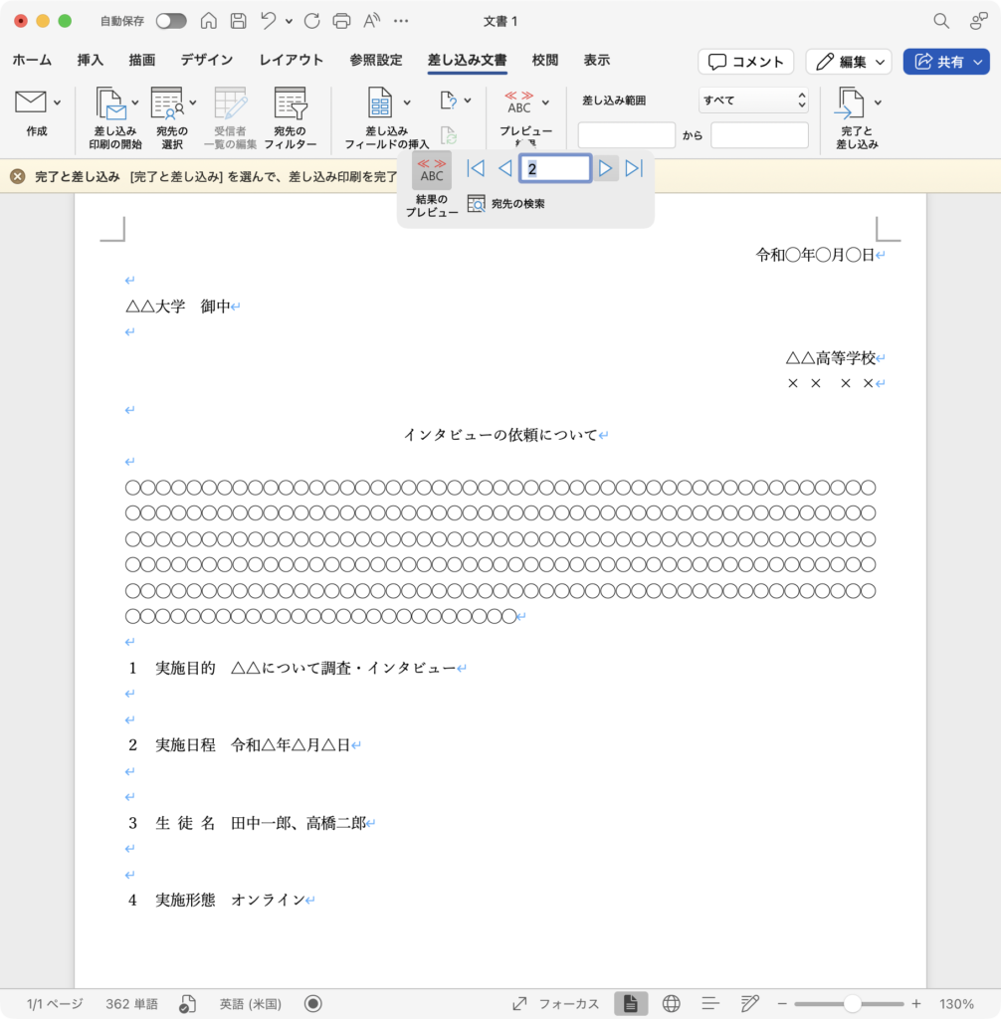The width and height of the screenshot is (1001, 1019).
Task: Go to the first record in preview
Action: point(476,169)
